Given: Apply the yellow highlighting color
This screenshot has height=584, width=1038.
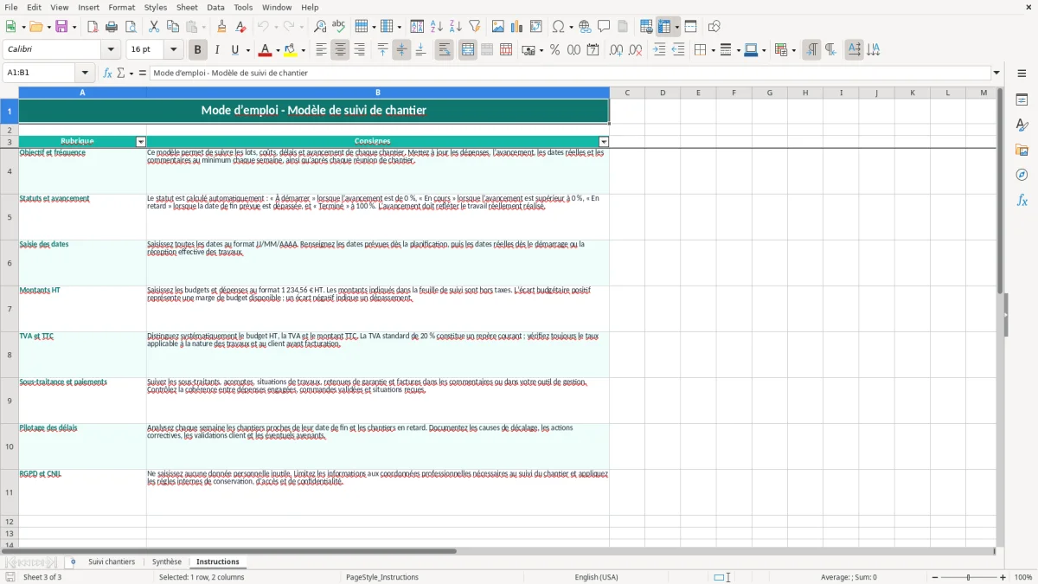Looking at the screenshot, I should point(291,50).
